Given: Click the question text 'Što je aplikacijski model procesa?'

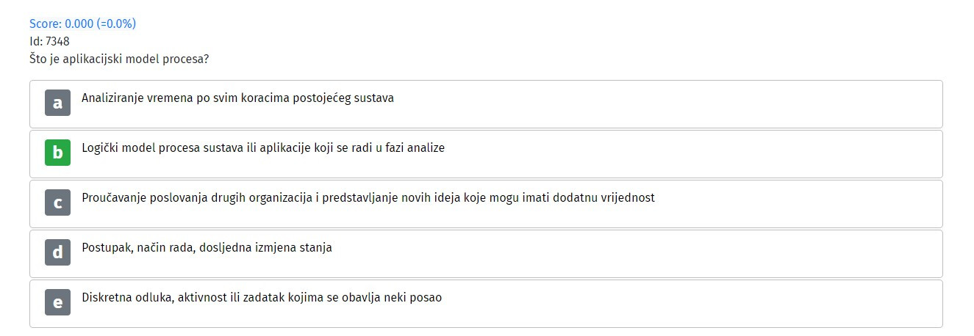Looking at the screenshot, I should pos(118,59).
